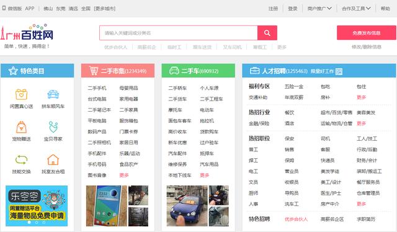
Task: Switch city to 佛山
Action: click(48, 9)
